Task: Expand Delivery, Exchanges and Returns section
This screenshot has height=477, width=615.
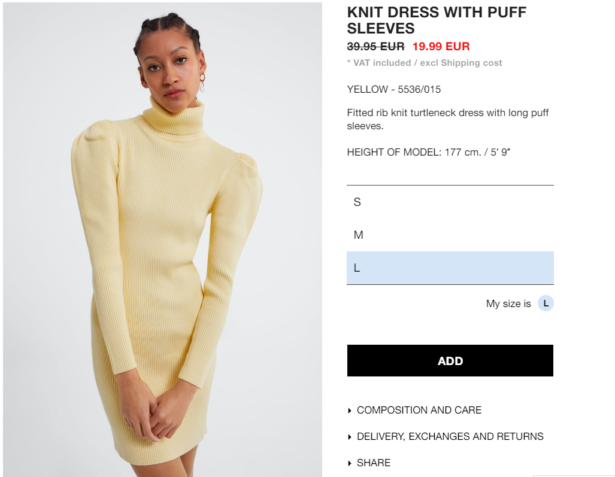Action: (450, 436)
